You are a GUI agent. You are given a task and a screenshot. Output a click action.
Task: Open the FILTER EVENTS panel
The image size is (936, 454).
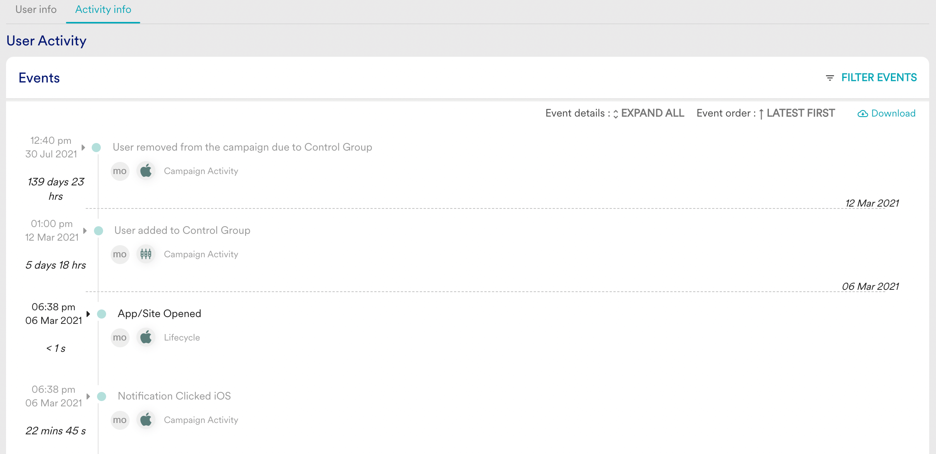click(879, 78)
